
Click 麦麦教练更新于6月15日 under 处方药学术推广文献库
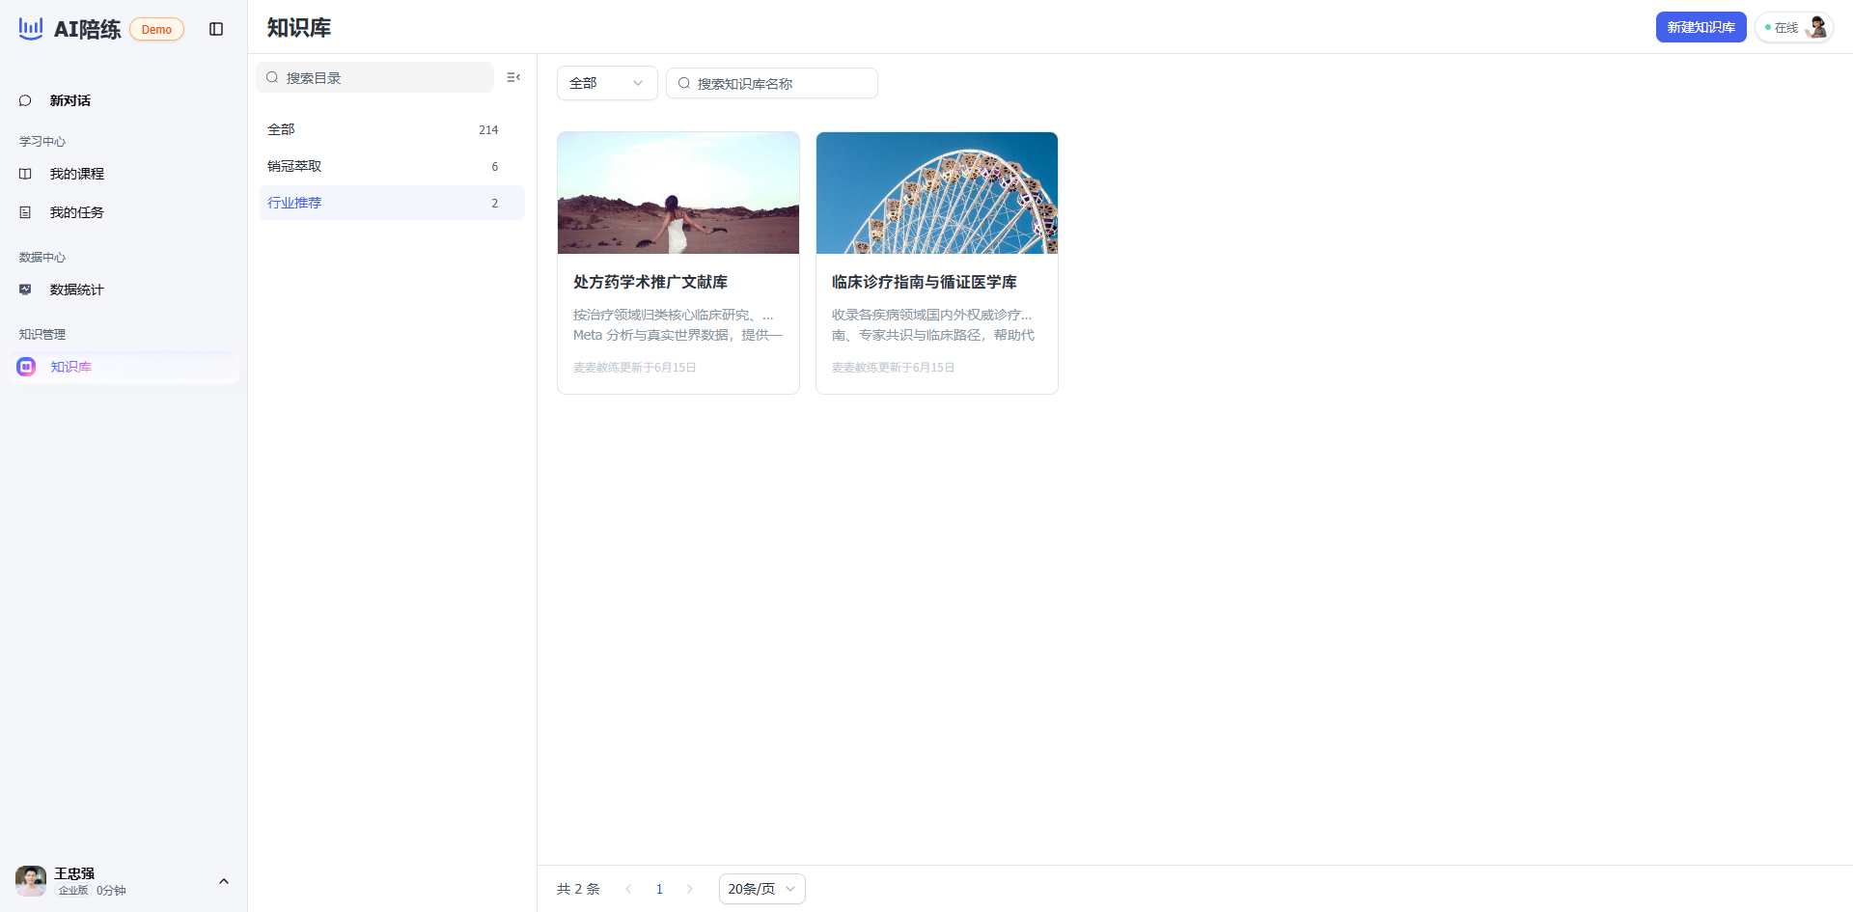click(635, 368)
